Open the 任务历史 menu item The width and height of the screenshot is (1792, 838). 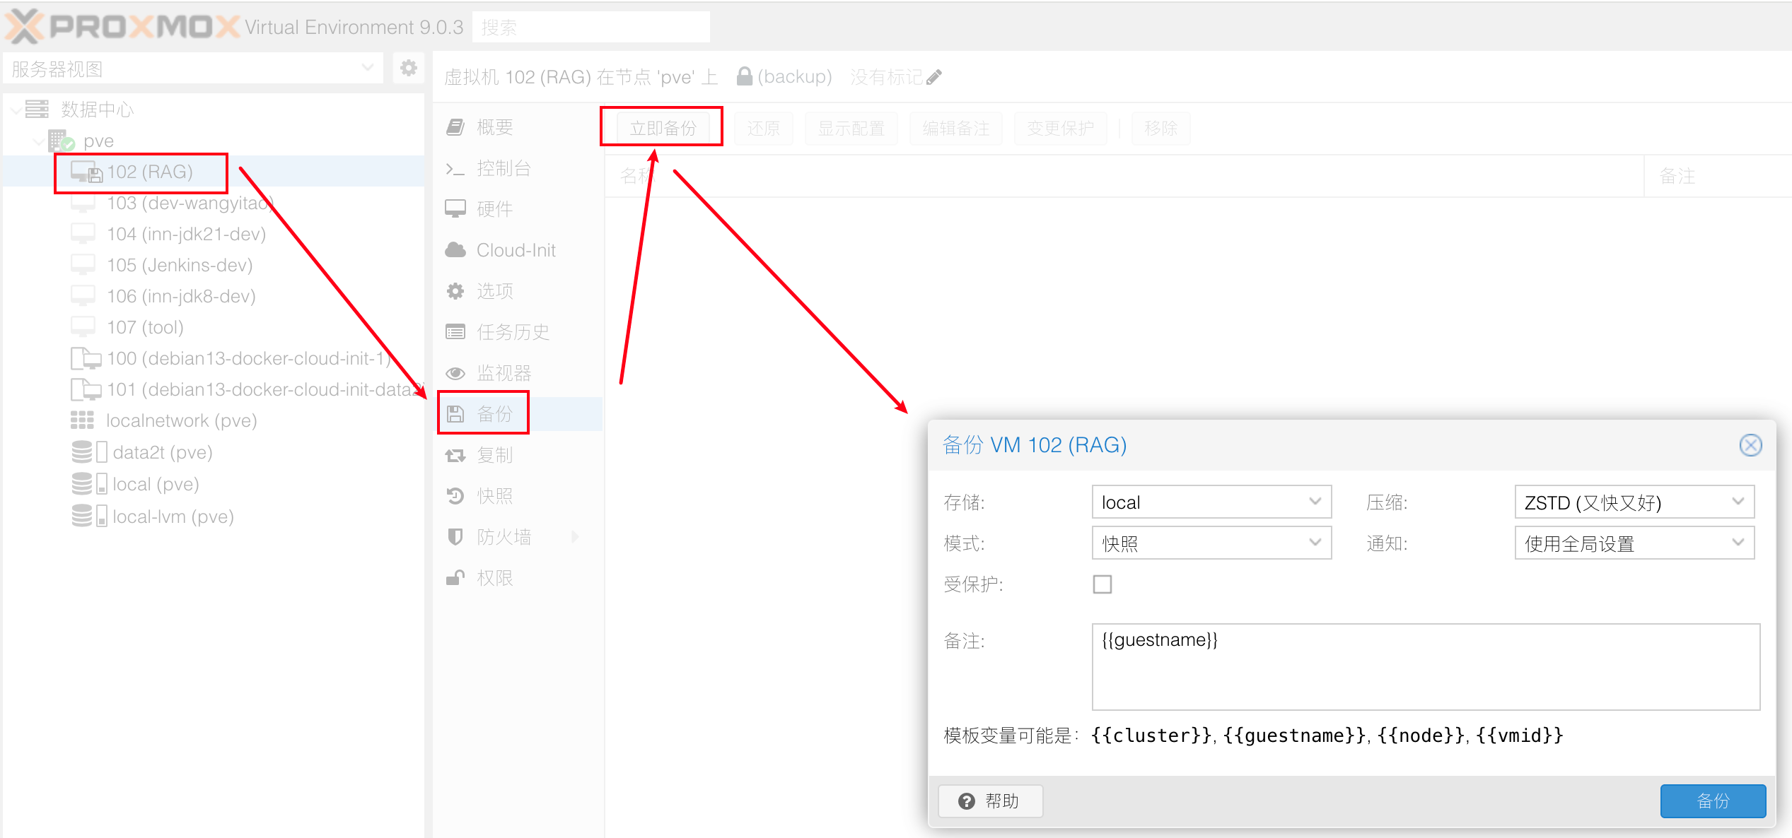click(512, 332)
